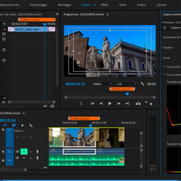Image resolution: width=181 pixels, height=181 pixels.
Task: Toggle audio loop playback in effect controls
Action: pos(52,106)
